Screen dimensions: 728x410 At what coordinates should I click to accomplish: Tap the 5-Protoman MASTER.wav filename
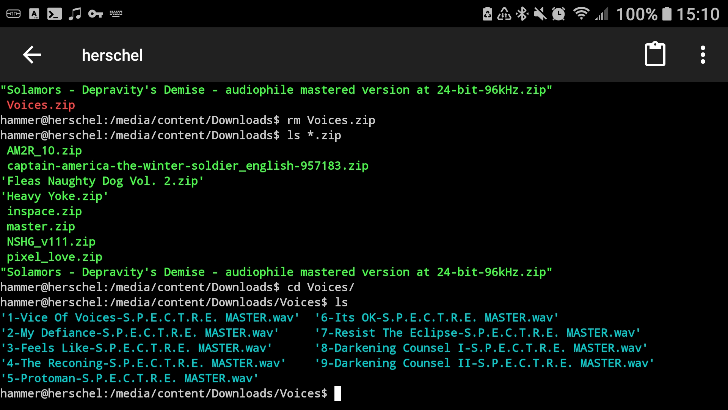coord(130,378)
